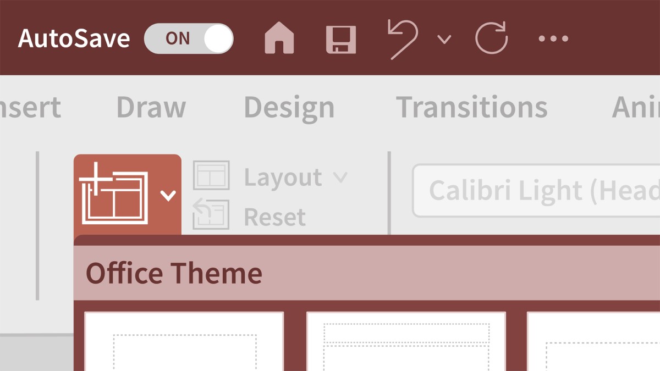This screenshot has height=371, width=660.
Task: Go to the Transitions tab
Action: coord(471,107)
